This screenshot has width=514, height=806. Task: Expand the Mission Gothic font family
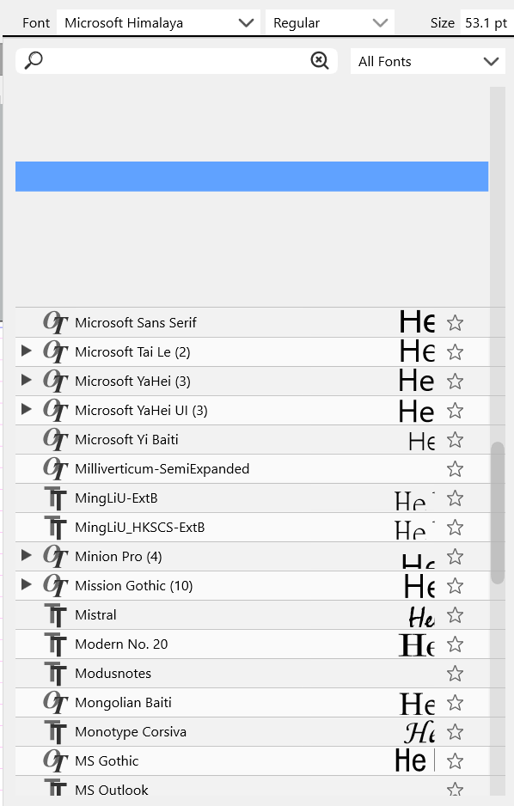26,585
